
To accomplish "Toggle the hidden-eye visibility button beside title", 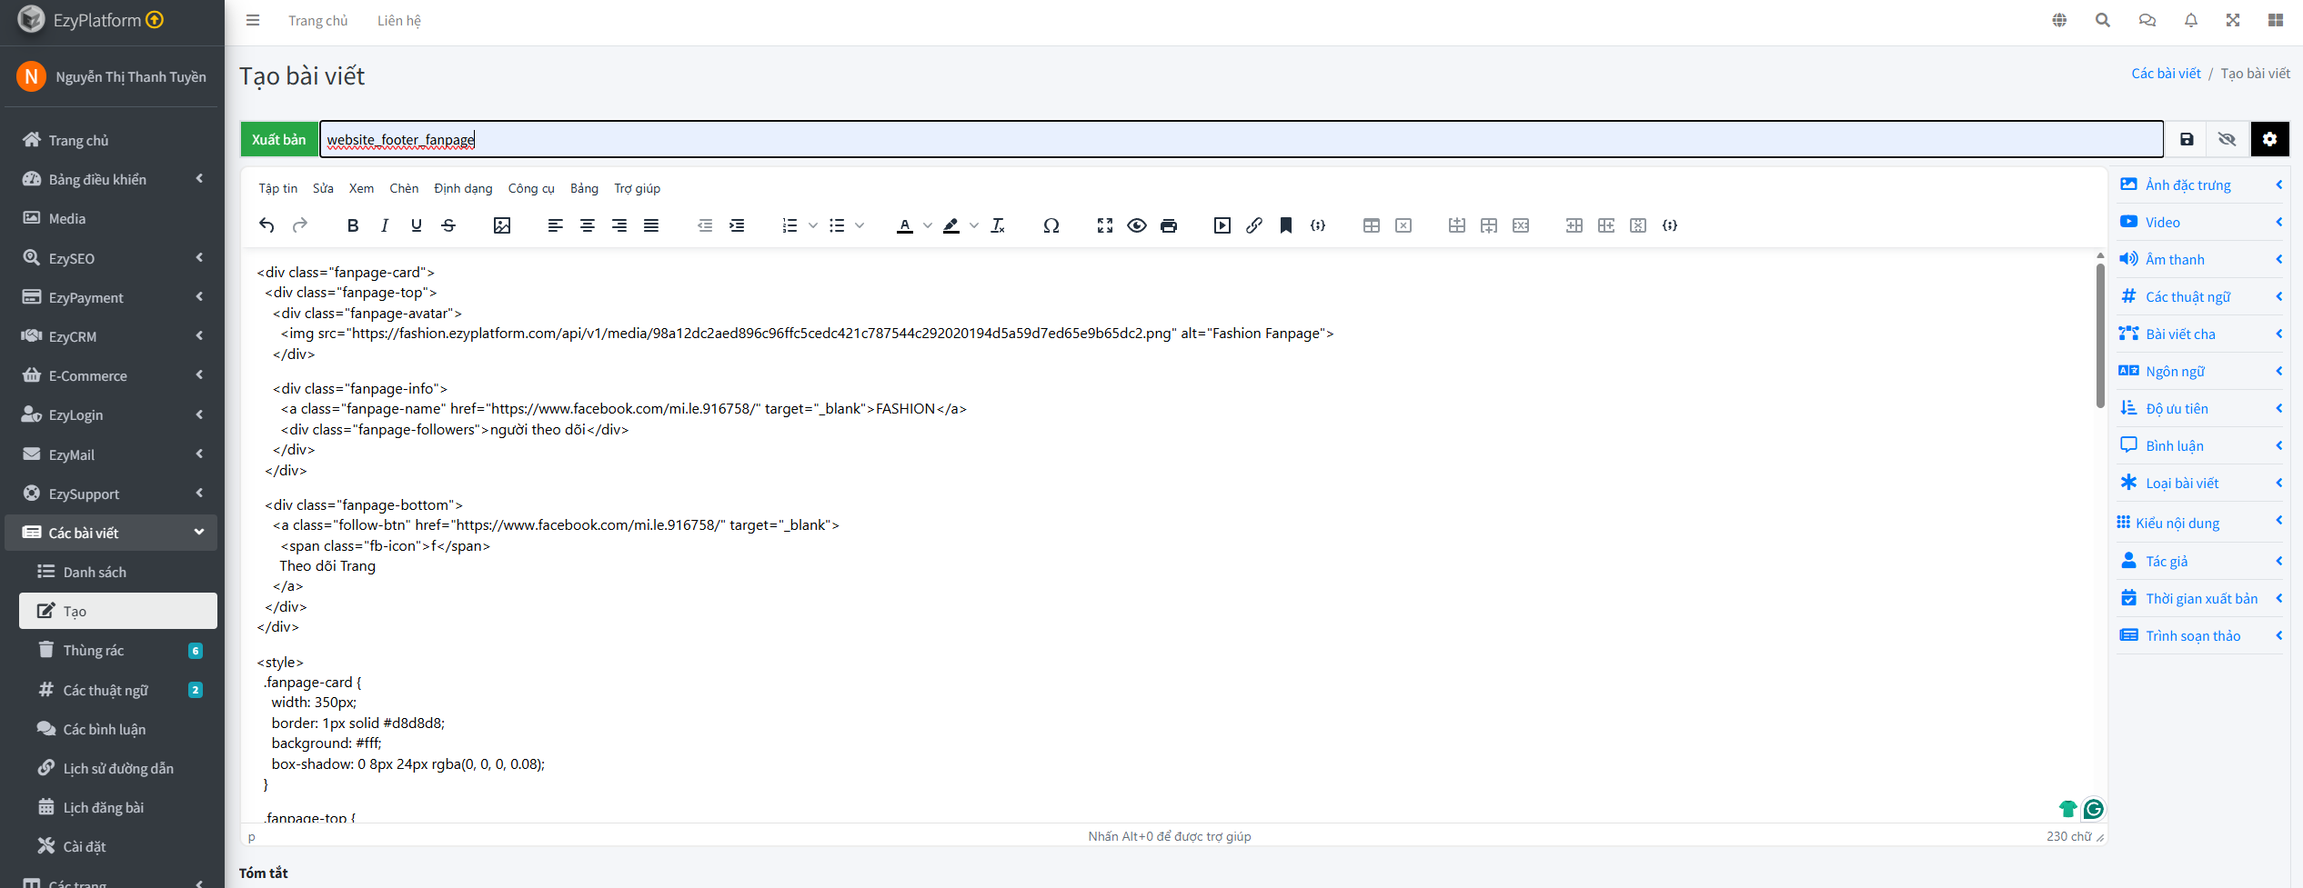I will point(2227,139).
